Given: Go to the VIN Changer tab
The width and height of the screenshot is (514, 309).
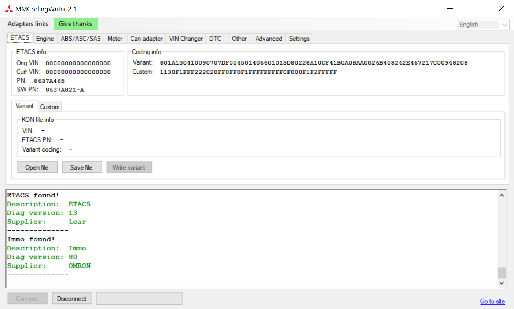Looking at the screenshot, I should tap(186, 39).
